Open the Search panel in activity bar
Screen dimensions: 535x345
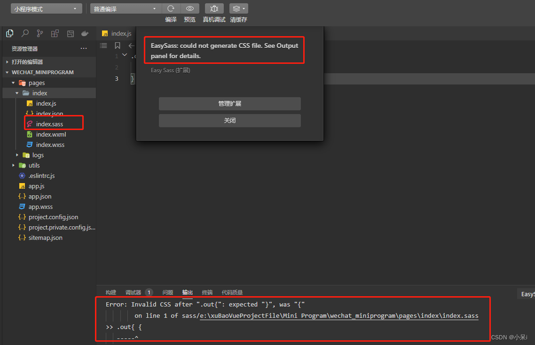[x=24, y=33]
